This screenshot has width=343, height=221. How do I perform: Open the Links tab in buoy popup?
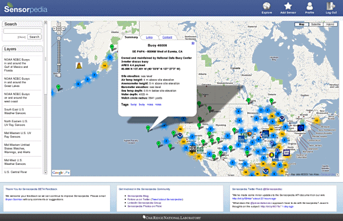pyautogui.click(x=149, y=37)
